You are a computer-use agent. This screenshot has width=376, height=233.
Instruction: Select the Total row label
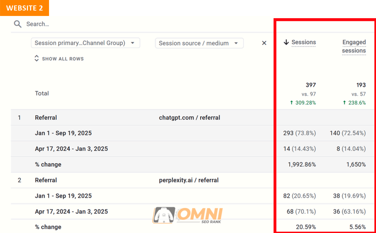pos(42,93)
